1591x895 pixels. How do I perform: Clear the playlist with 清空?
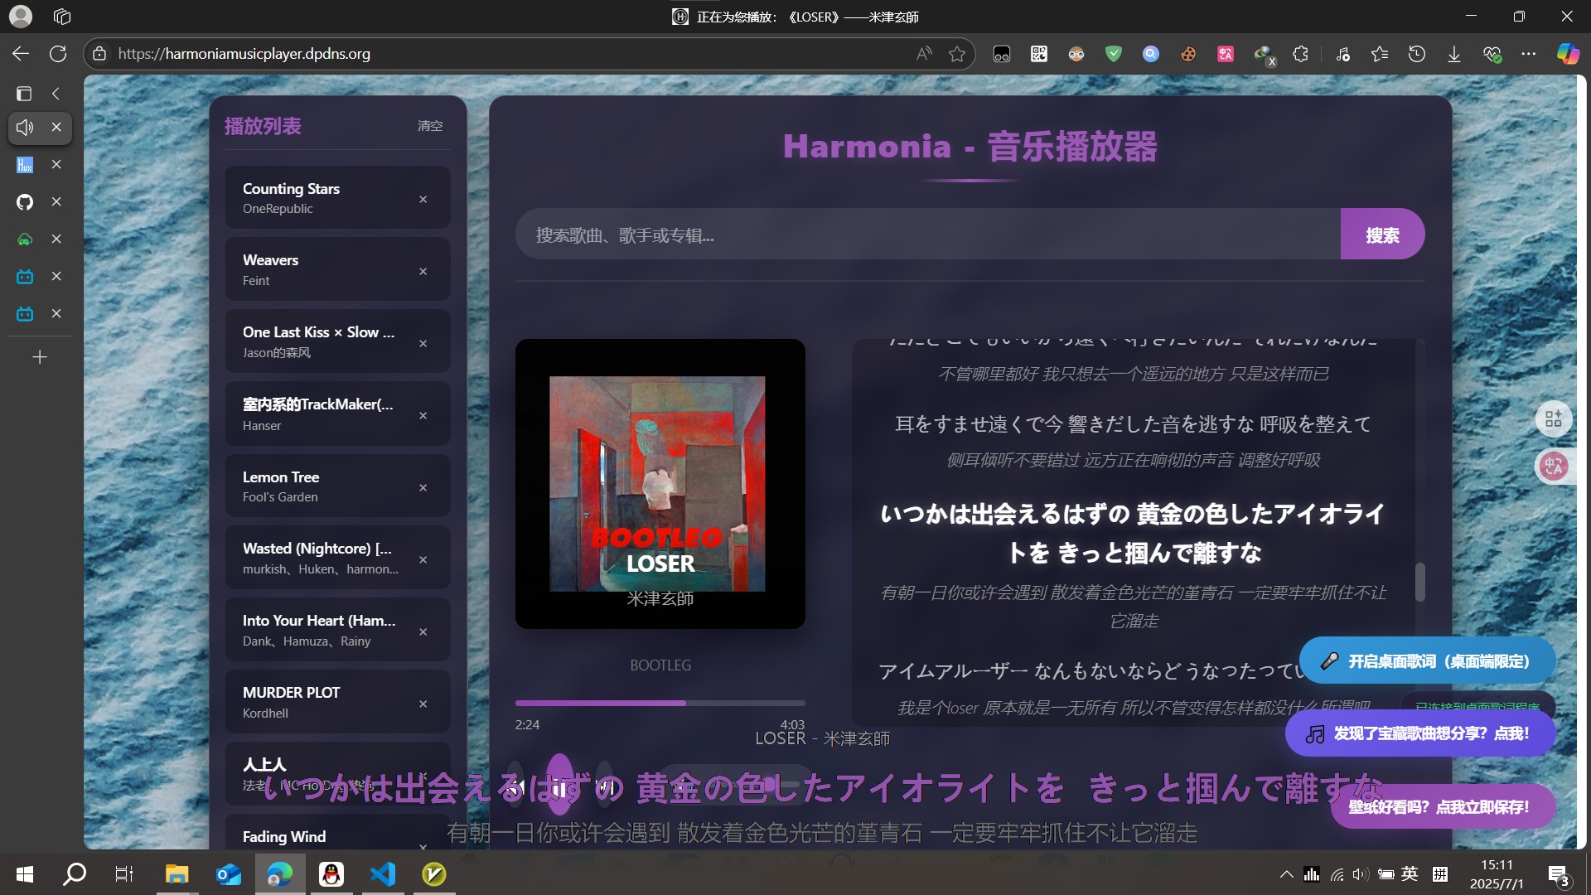(429, 126)
